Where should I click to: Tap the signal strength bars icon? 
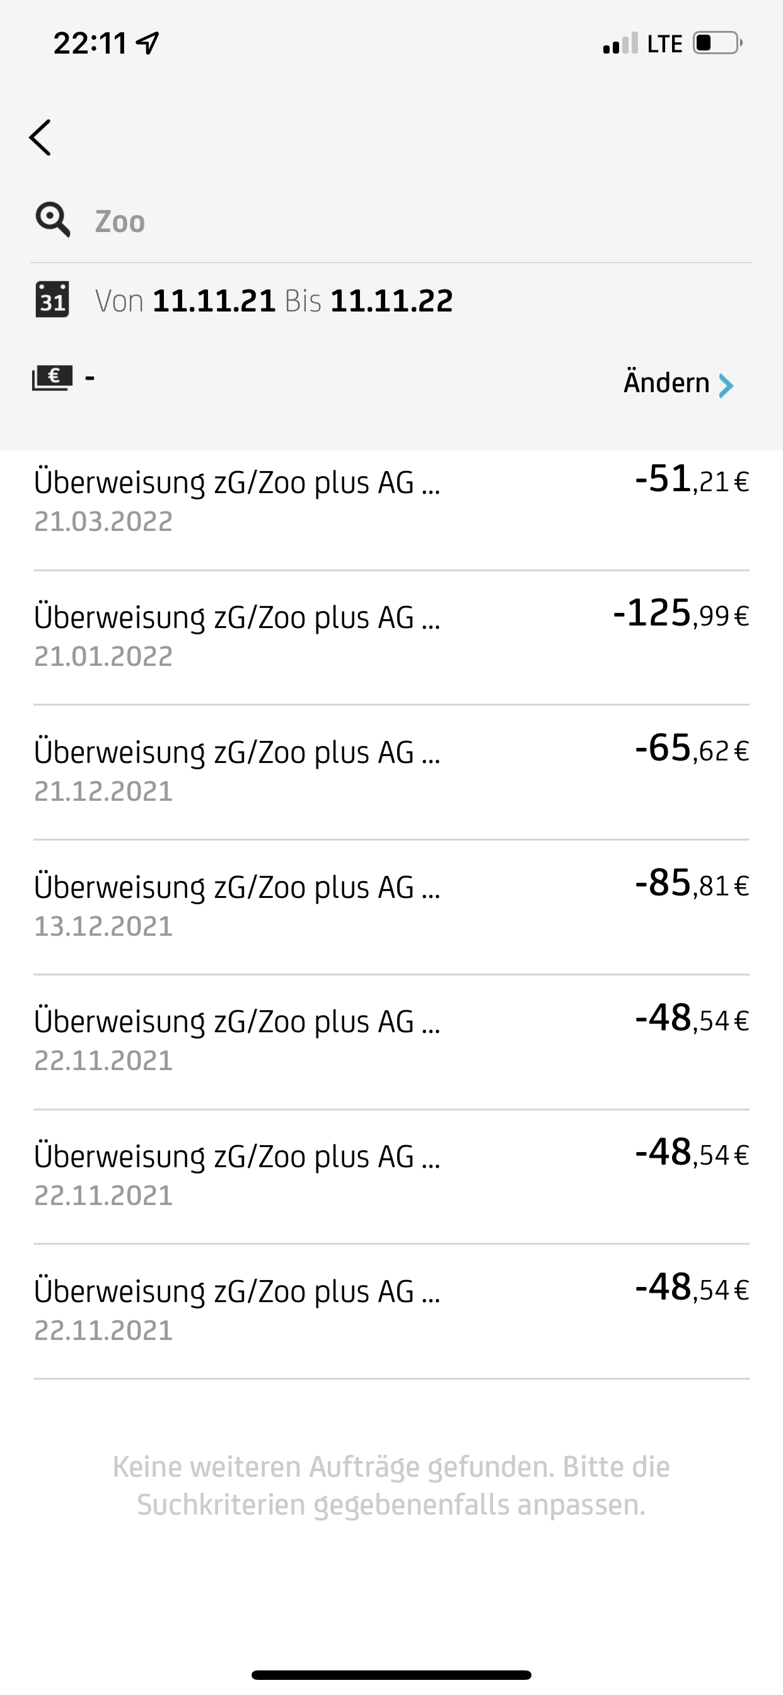tap(620, 44)
